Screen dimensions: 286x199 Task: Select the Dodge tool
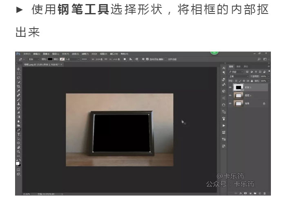[x=18, y=126]
